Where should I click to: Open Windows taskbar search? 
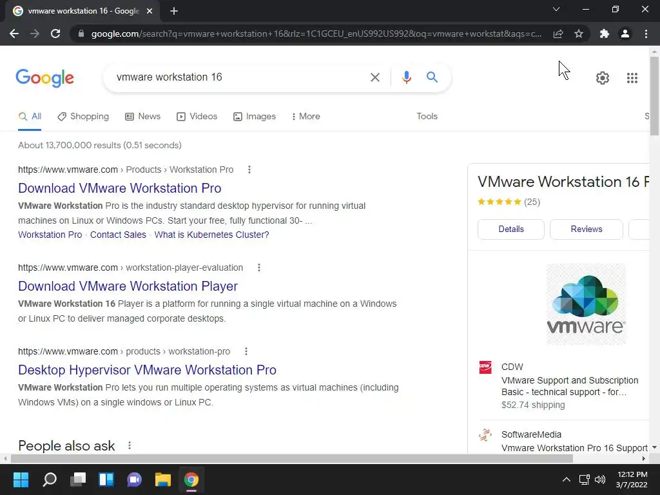(49, 480)
